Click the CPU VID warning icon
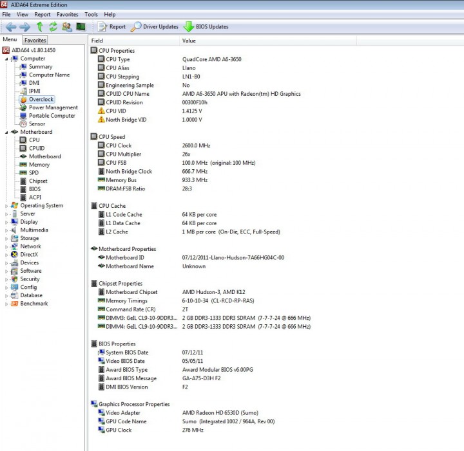This screenshot has width=464, height=451. (x=101, y=111)
